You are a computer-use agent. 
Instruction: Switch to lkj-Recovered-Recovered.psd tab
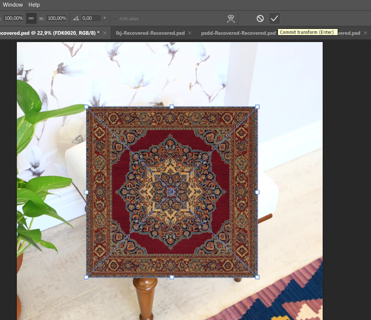click(x=150, y=33)
